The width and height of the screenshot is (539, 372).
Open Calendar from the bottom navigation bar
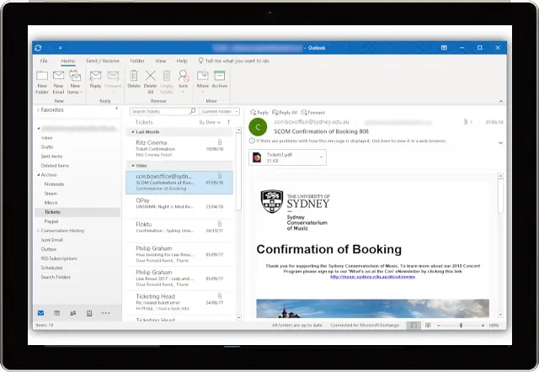[56, 312]
